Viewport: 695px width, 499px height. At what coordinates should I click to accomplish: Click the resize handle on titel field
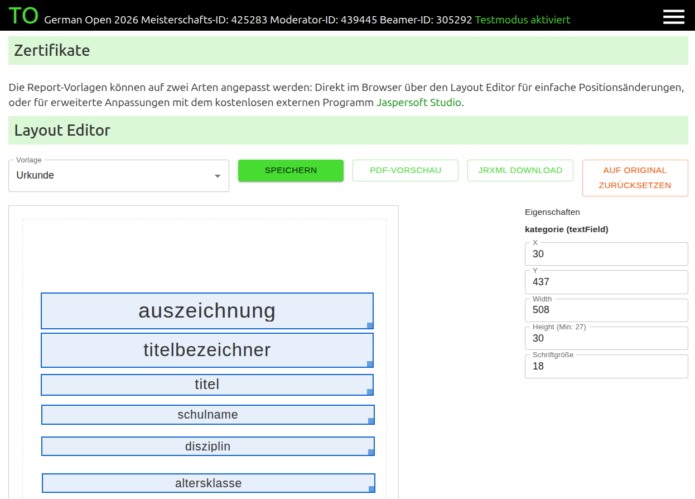pyautogui.click(x=370, y=392)
